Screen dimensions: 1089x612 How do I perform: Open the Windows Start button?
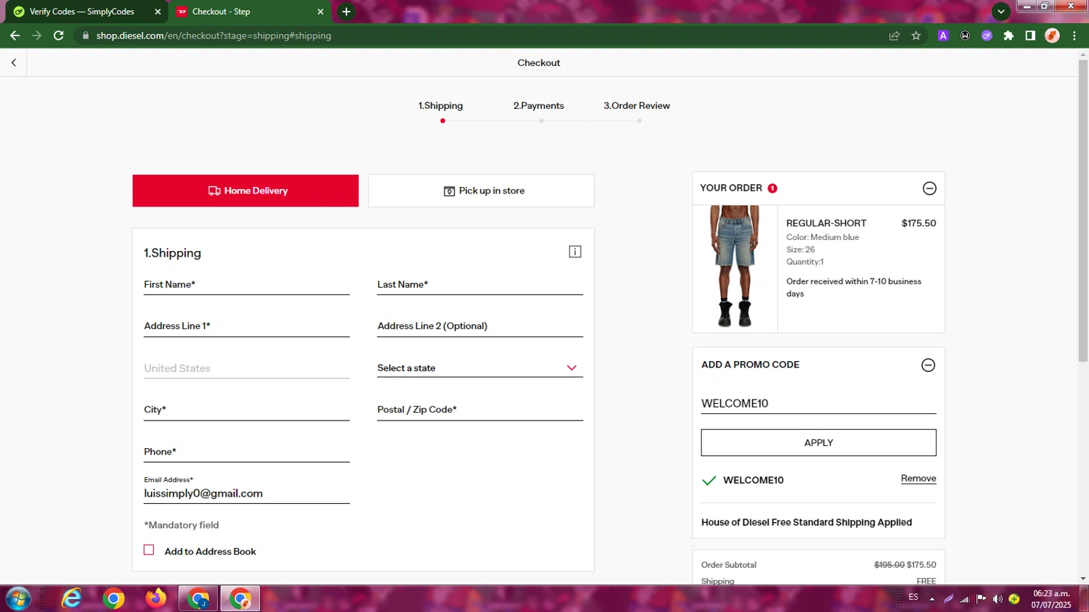[17, 599]
